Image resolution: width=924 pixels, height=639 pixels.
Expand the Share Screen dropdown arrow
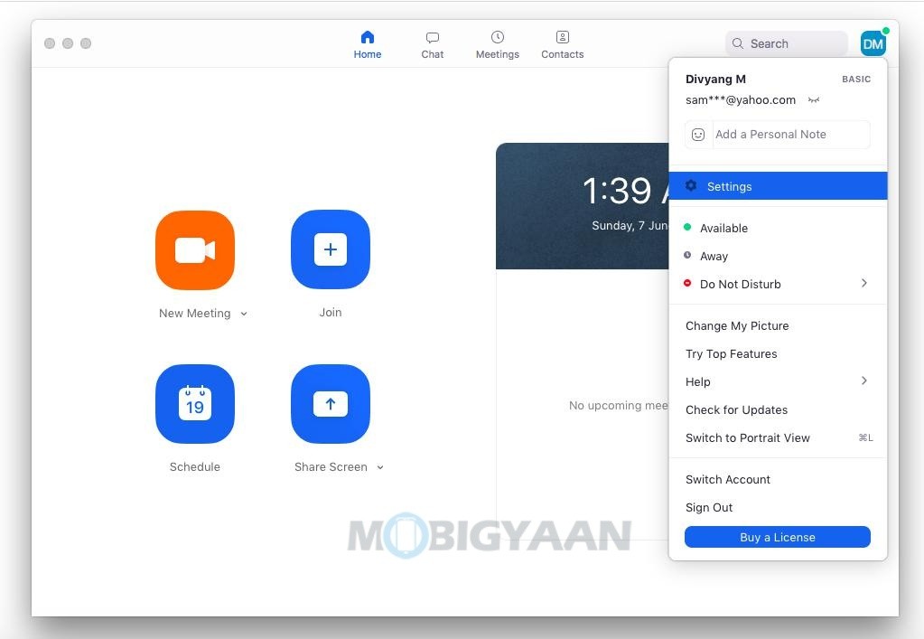click(x=380, y=468)
